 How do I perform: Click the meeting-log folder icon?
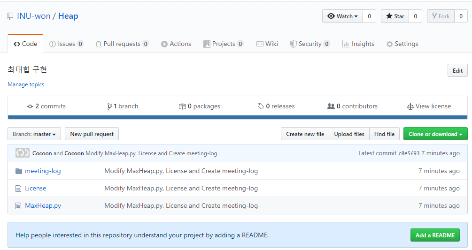[19, 171]
